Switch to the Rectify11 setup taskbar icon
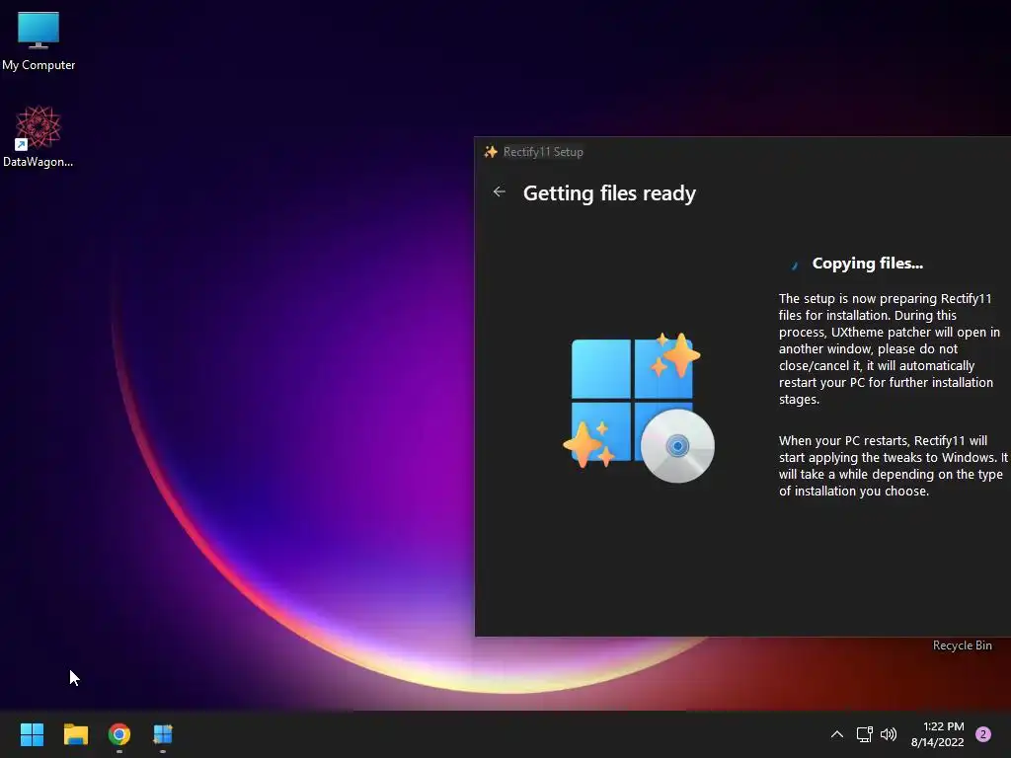 [x=163, y=734]
